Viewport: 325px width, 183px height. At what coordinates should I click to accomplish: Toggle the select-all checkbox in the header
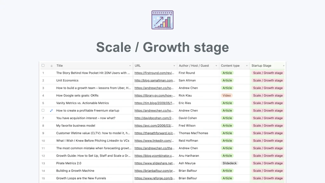(43, 65)
